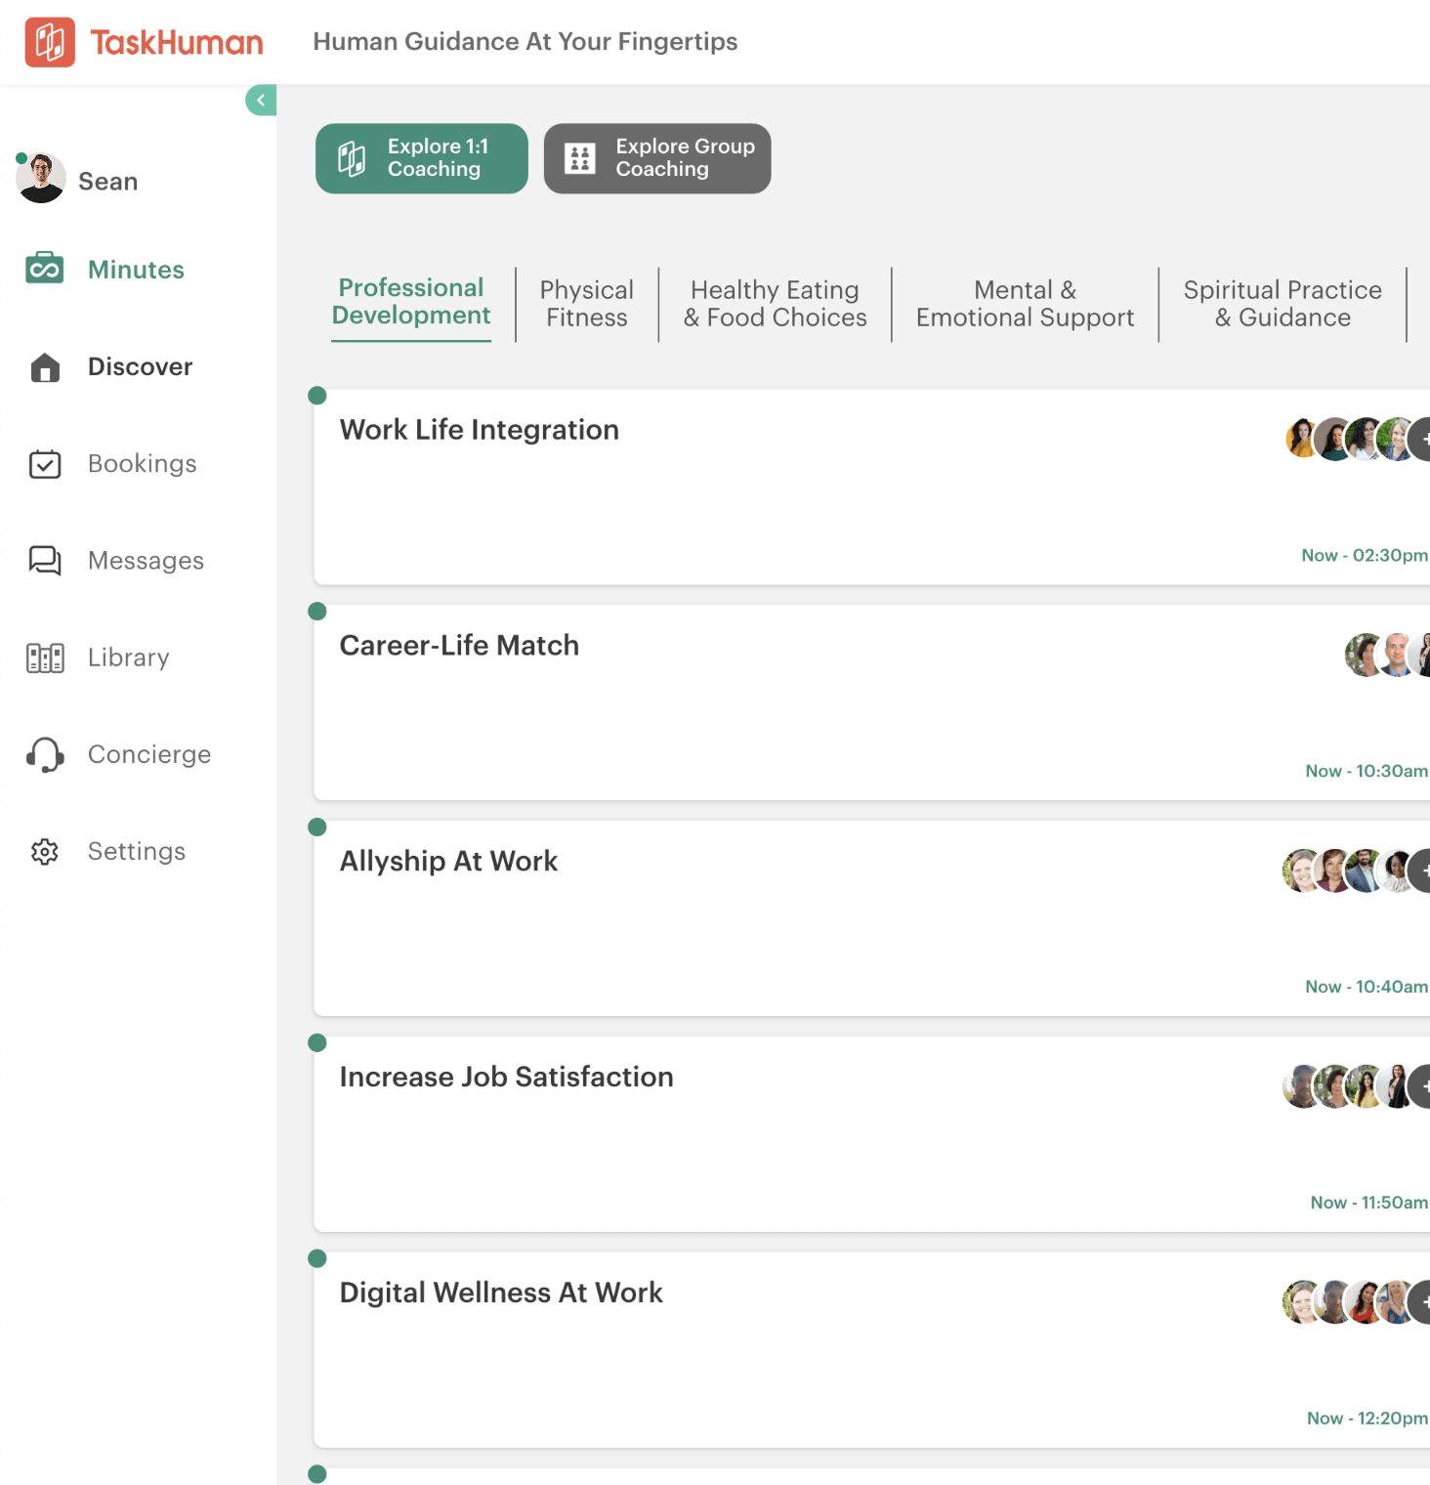Viewport: 1430px width, 1485px height.
Task: Open the Digital Wellness At Work topic
Action: pos(871,1351)
